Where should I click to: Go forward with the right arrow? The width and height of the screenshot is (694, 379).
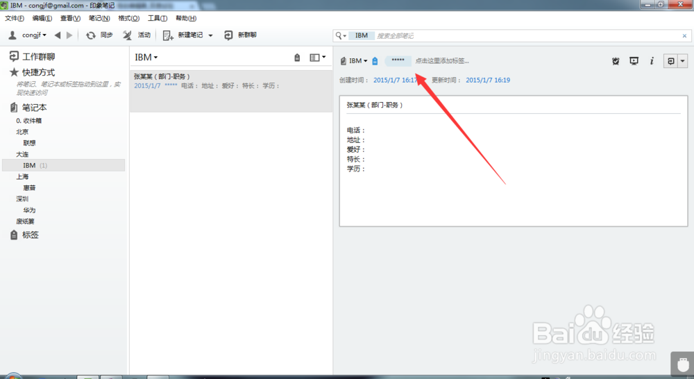[69, 35]
